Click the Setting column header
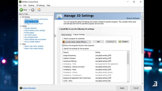 click(x=111, y=52)
